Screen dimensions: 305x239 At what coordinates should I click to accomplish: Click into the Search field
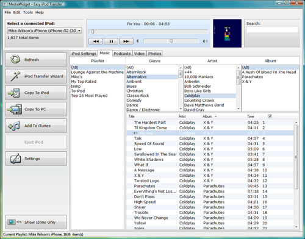click(272, 30)
